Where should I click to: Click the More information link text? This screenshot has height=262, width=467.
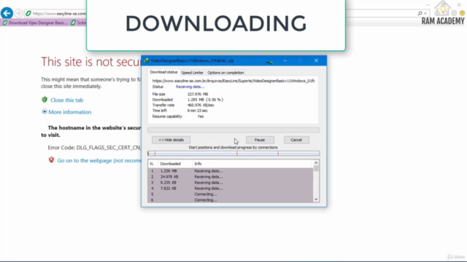click(70, 112)
